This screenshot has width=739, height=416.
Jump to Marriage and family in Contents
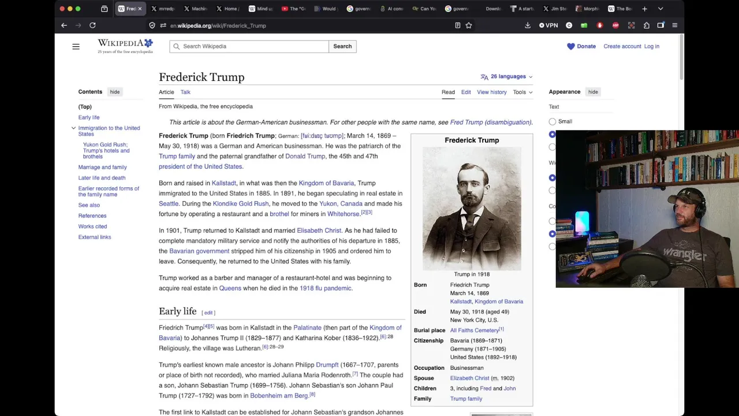click(103, 167)
